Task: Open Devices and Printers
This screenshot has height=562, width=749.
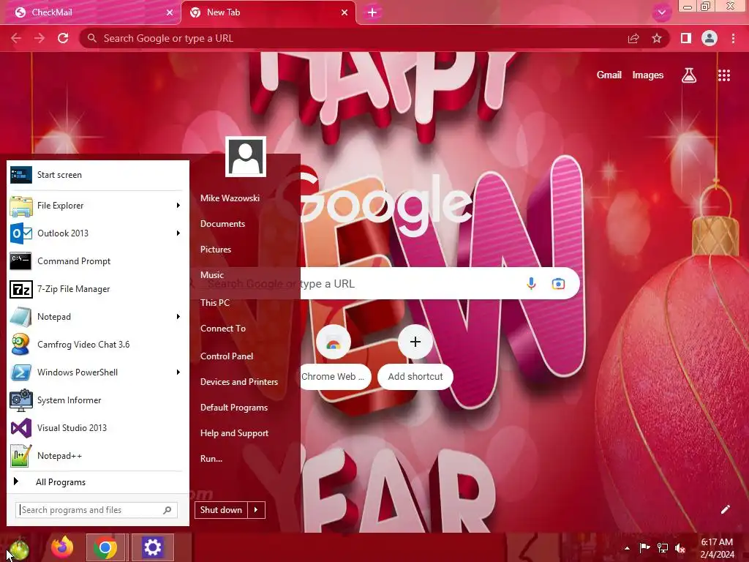Action: coord(239,382)
